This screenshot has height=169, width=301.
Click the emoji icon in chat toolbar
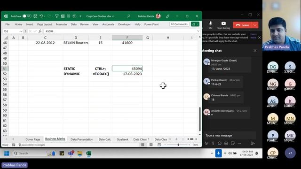pyautogui.click(x=220, y=143)
